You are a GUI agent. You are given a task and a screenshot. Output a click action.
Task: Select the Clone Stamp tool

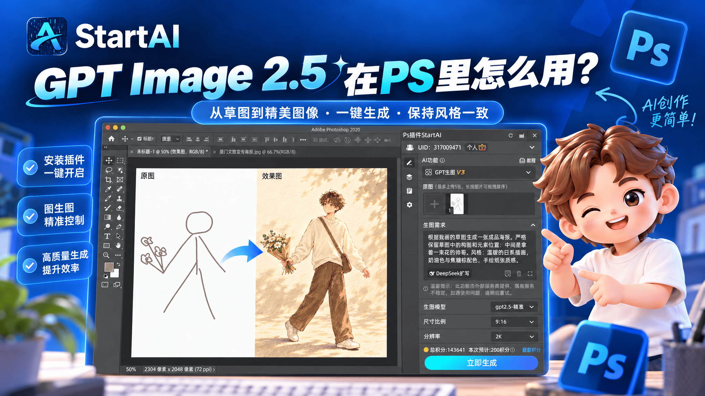click(119, 198)
